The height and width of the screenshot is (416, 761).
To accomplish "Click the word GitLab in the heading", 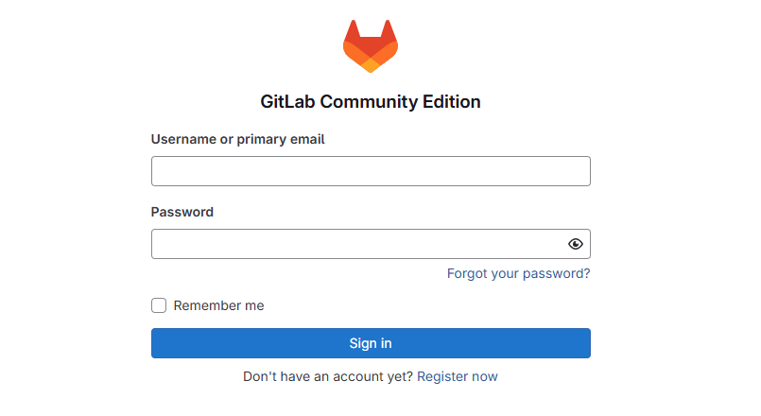I will coord(287,102).
